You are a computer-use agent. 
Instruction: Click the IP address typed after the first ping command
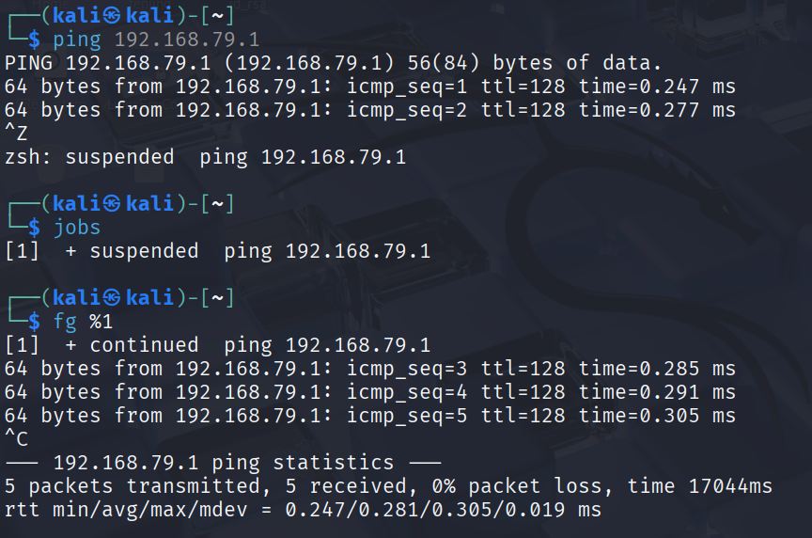point(187,40)
